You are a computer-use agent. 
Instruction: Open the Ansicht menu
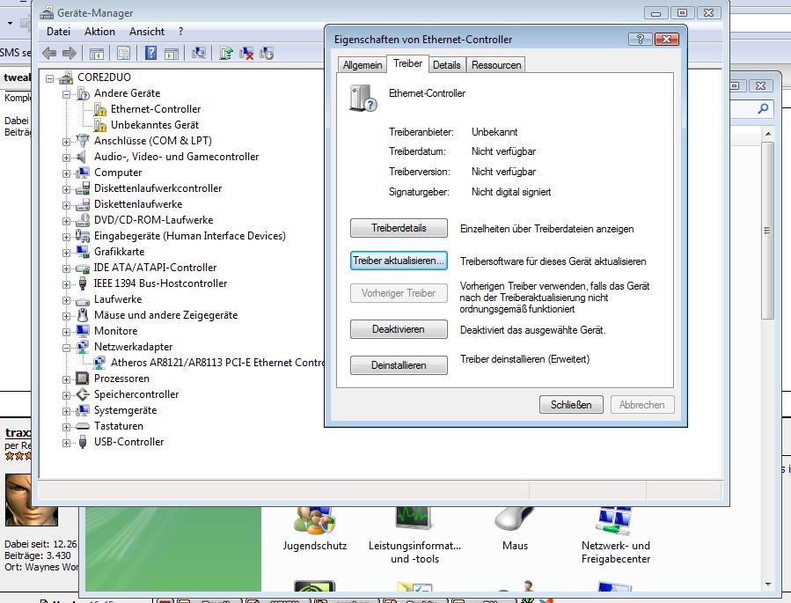[147, 32]
